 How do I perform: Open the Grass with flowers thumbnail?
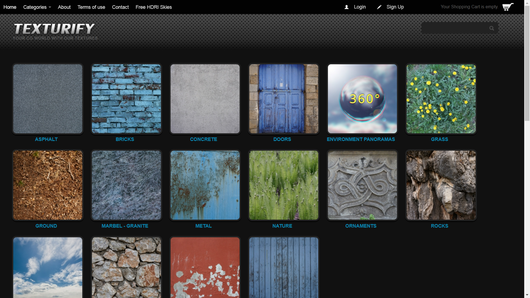(x=441, y=99)
